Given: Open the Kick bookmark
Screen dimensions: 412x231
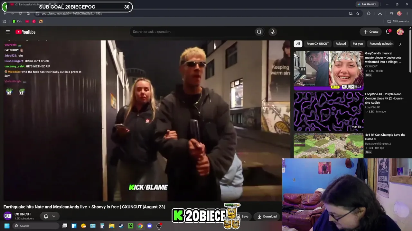Looking at the screenshot, I should (17, 21).
